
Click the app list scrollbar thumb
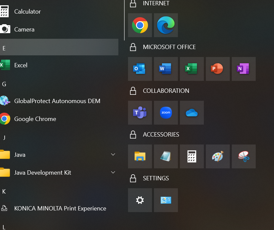[x=124, y=20]
